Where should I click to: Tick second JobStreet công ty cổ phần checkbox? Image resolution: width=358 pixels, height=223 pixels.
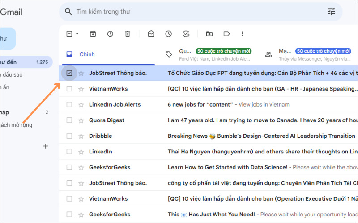69,183
